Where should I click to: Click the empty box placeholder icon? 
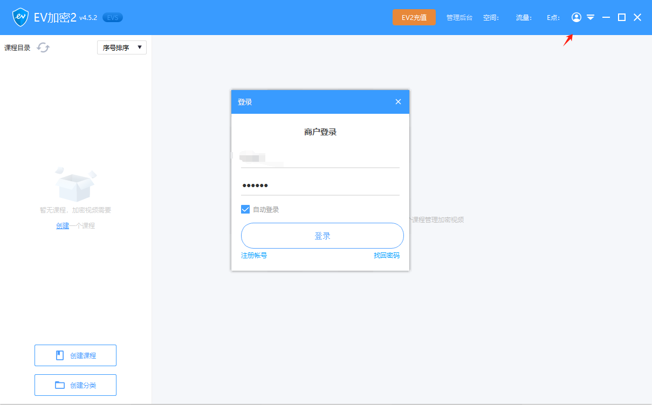[76, 184]
